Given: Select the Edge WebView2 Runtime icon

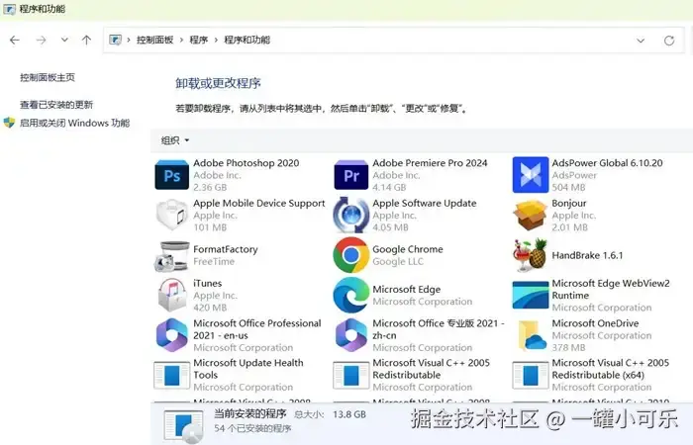Looking at the screenshot, I should coord(531,295).
